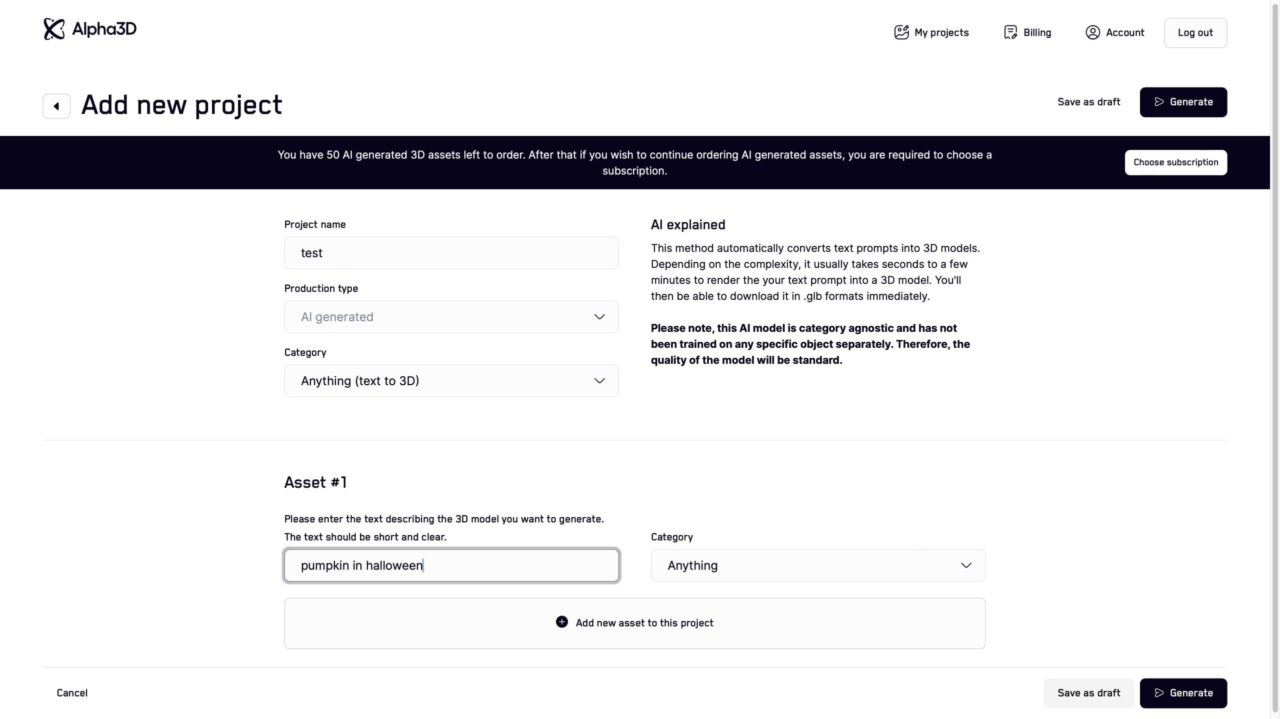Click the Choose subscription button
Image resolution: width=1280 pixels, height=719 pixels.
point(1175,162)
